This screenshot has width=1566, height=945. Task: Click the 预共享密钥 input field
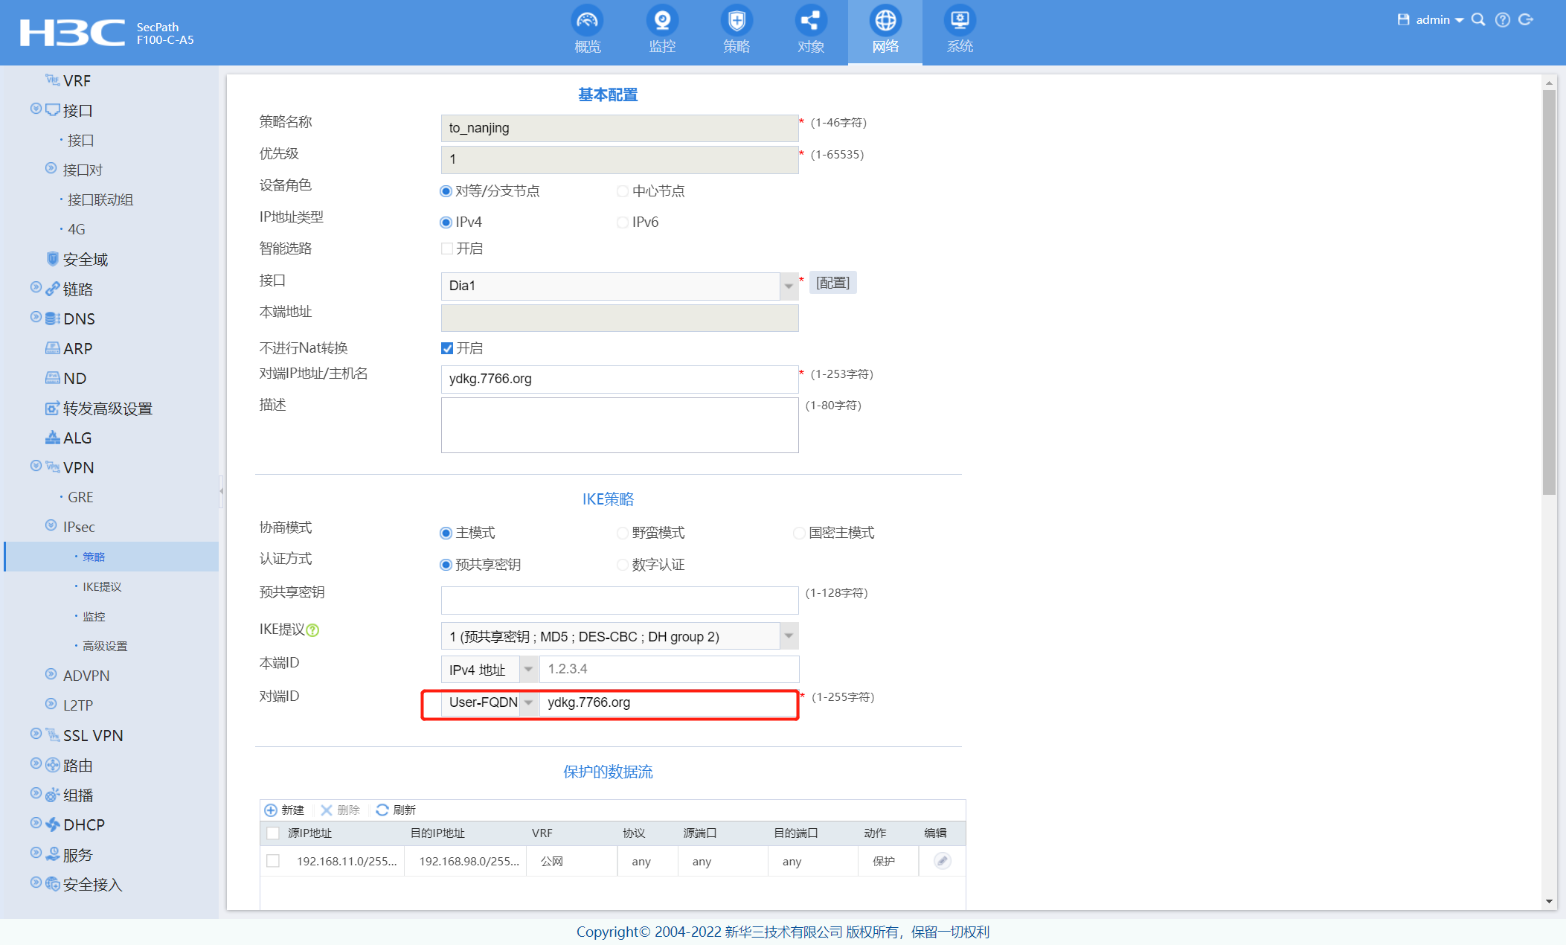pyautogui.click(x=619, y=600)
